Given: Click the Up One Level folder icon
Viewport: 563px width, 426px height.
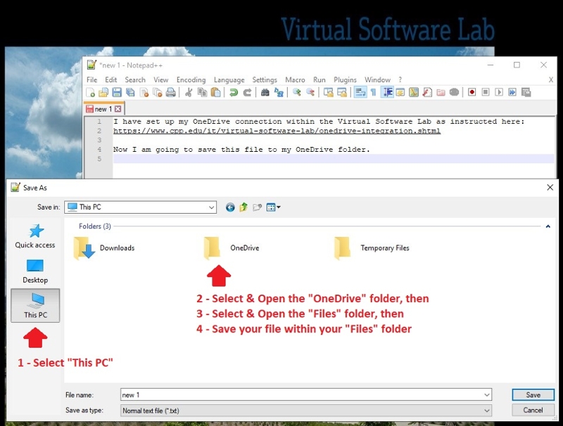Looking at the screenshot, I should coord(243,207).
